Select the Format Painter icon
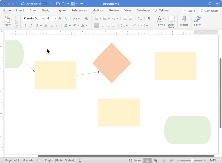The image size is (222, 163). [16, 26]
